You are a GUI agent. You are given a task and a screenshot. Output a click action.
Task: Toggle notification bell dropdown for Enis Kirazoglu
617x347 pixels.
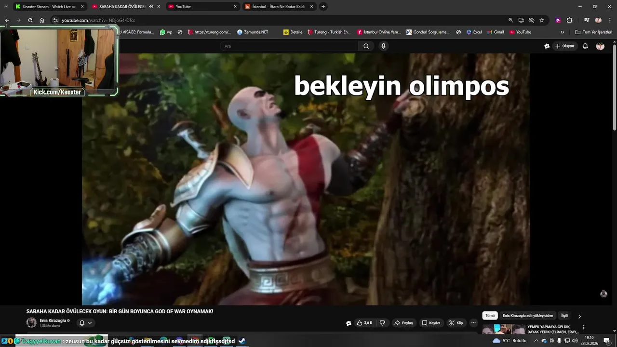(85, 323)
